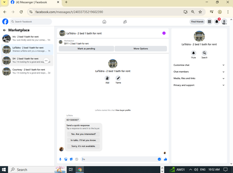Click the message bubble 6015880807
233x173 pixels.
(x=73, y=120)
